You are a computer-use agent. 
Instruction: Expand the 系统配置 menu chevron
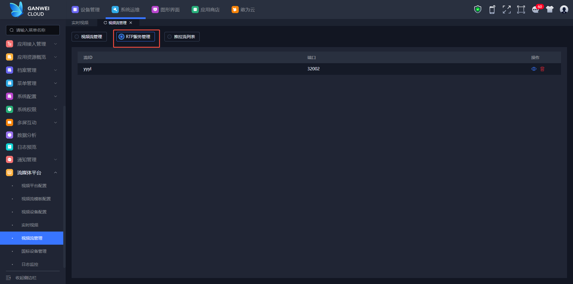(56, 96)
